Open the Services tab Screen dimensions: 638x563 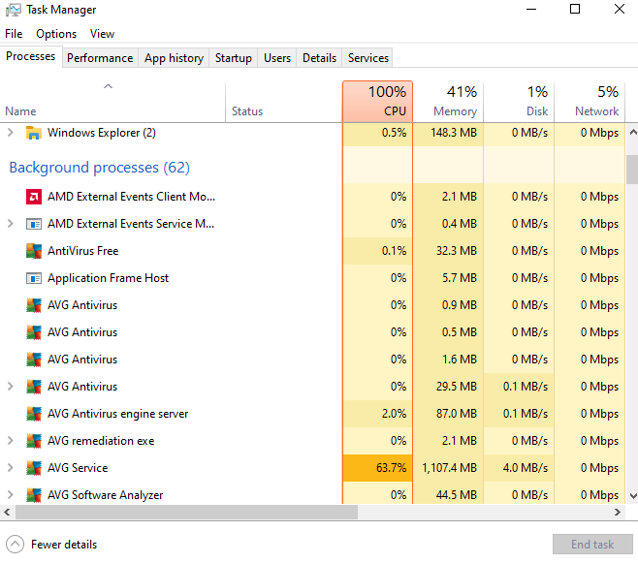pos(368,58)
